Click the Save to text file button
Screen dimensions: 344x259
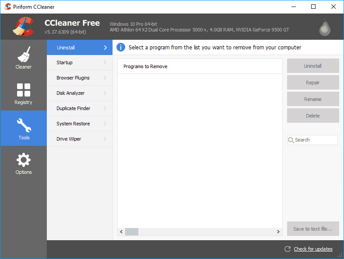click(x=313, y=229)
